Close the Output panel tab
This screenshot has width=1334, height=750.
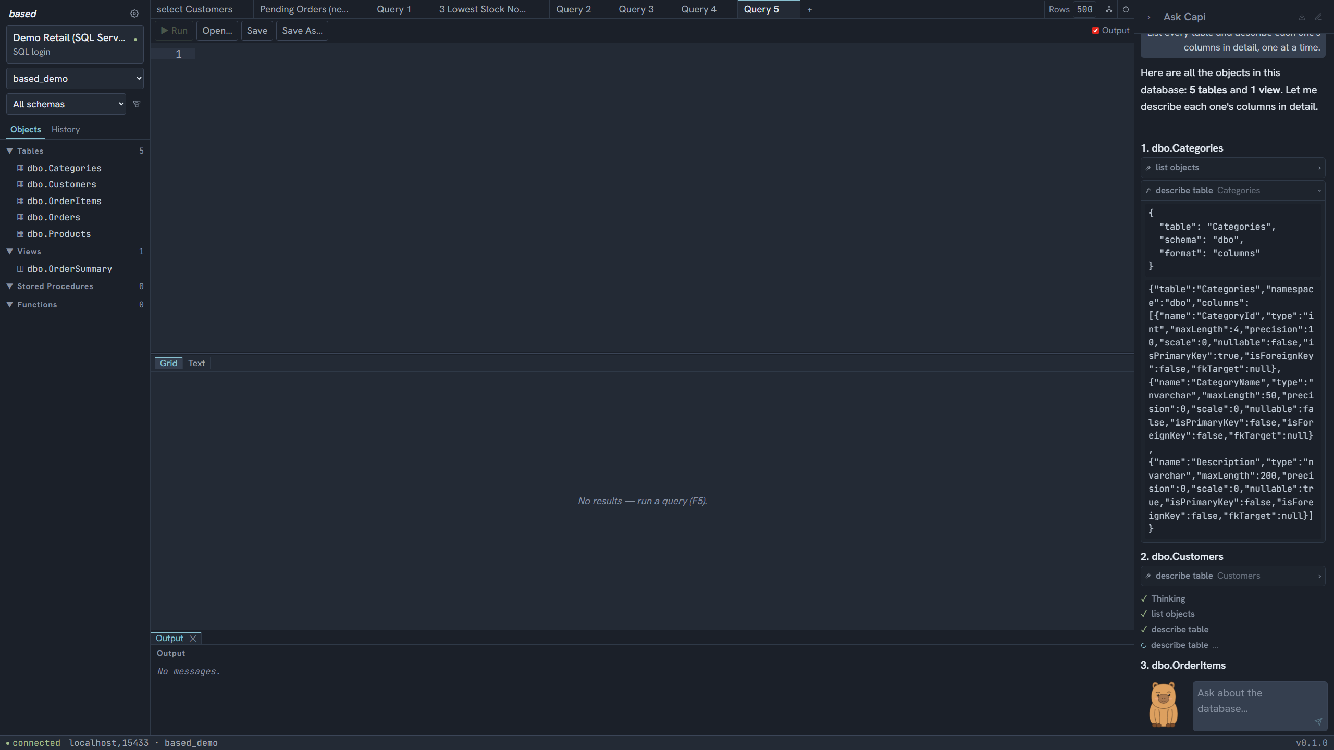[x=193, y=638]
